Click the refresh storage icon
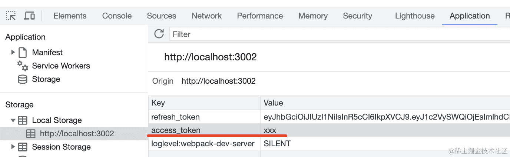The width and height of the screenshot is (510, 157). point(159,34)
